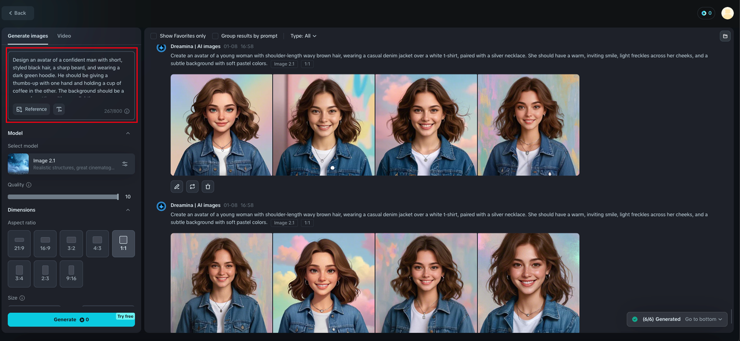Click the Size info icon

pyautogui.click(x=22, y=298)
